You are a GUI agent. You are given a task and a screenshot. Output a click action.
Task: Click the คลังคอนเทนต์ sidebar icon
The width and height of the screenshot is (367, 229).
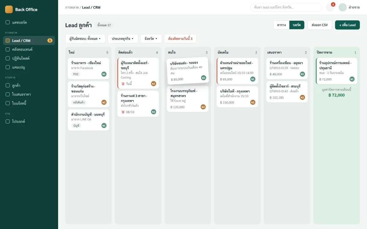(8, 49)
